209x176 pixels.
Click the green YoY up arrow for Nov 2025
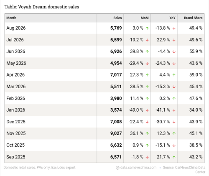tap(174, 133)
